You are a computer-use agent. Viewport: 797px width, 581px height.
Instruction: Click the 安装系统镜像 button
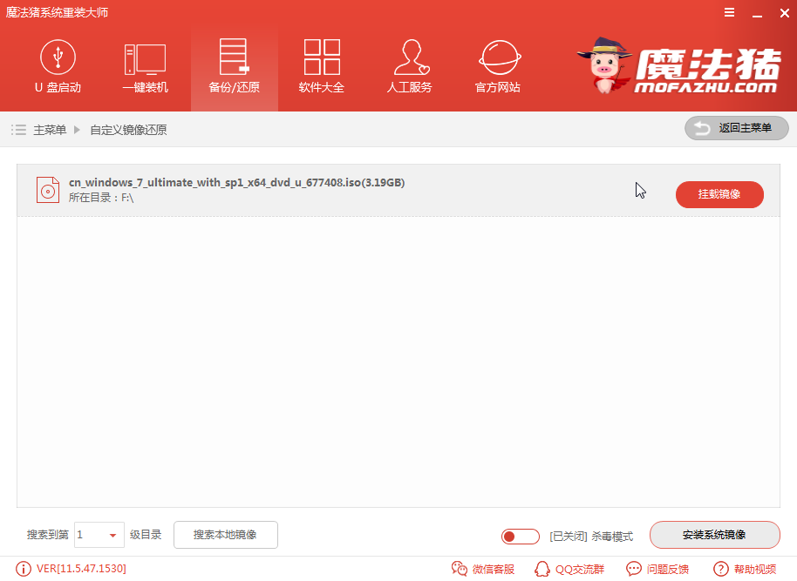click(x=715, y=535)
